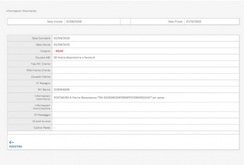This screenshot has height=165, width=244.
Task: Click the Data Contabile value 02/09/2025
Action: click(62, 38)
